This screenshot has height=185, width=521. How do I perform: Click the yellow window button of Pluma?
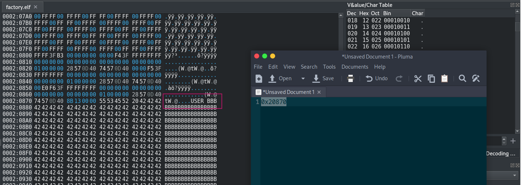273,56
